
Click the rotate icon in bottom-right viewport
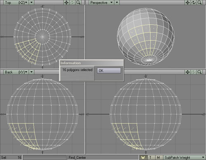click(x=194, y=72)
